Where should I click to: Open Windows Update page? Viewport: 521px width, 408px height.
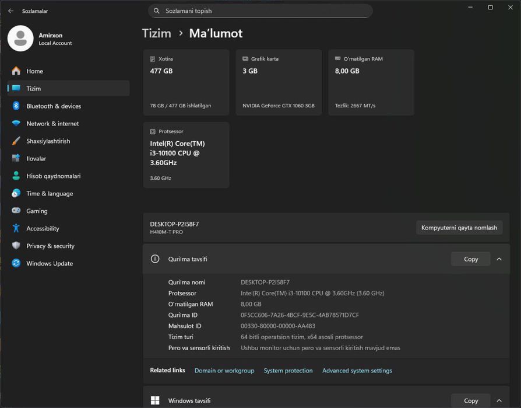(x=68, y=263)
